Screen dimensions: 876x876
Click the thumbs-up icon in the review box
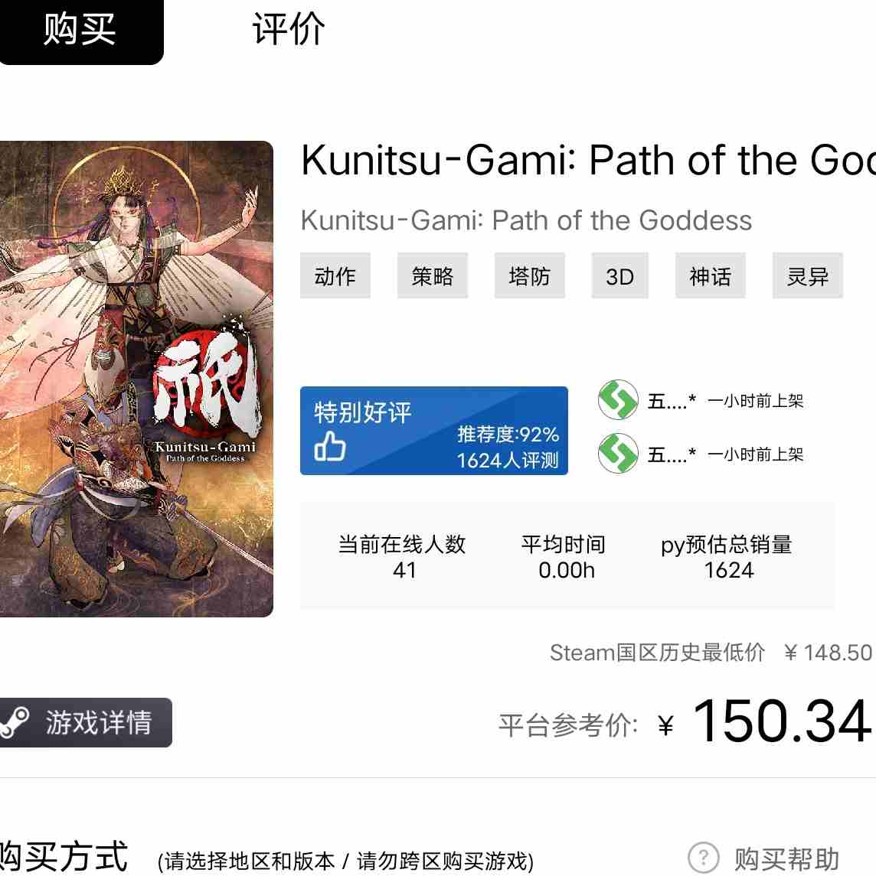pyautogui.click(x=330, y=446)
